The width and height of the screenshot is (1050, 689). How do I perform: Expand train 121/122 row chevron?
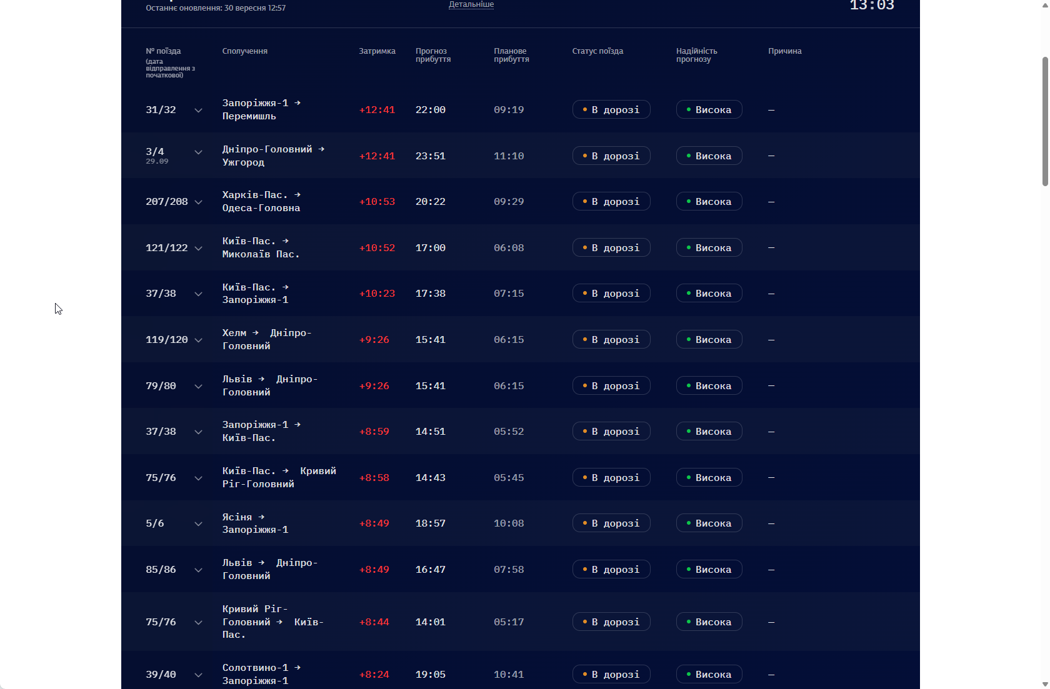click(198, 249)
